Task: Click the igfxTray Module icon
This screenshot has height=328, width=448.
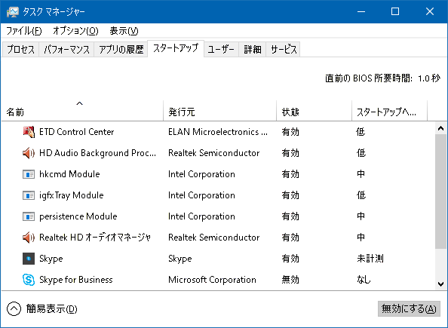Action: click(x=29, y=195)
